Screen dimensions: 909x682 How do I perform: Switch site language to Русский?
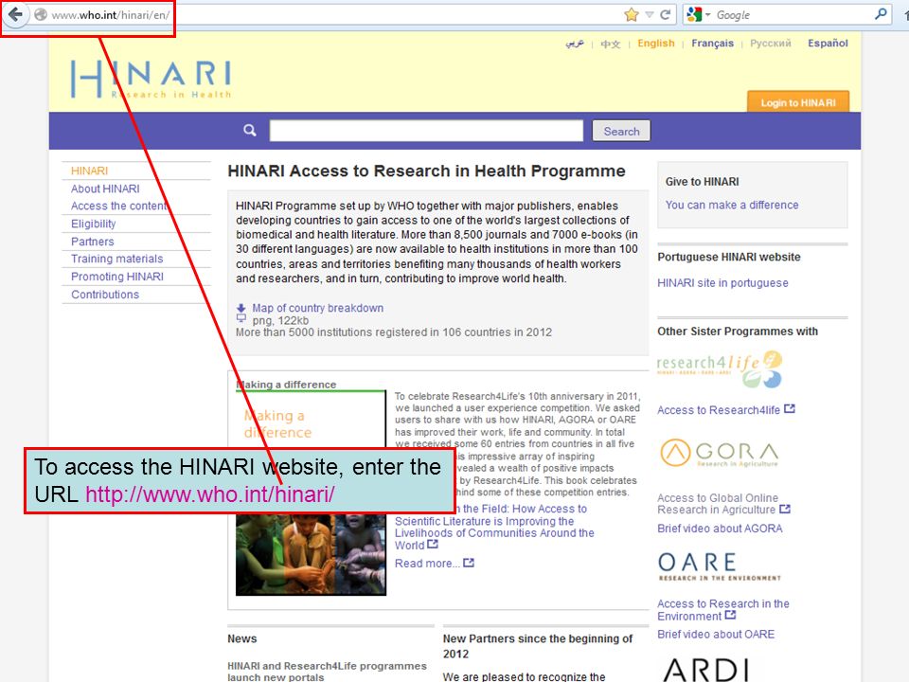coord(770,43)
